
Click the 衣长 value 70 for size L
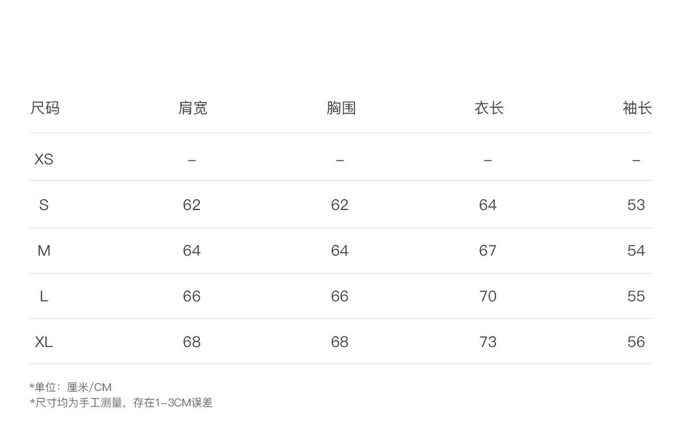[x=488, y=296]
